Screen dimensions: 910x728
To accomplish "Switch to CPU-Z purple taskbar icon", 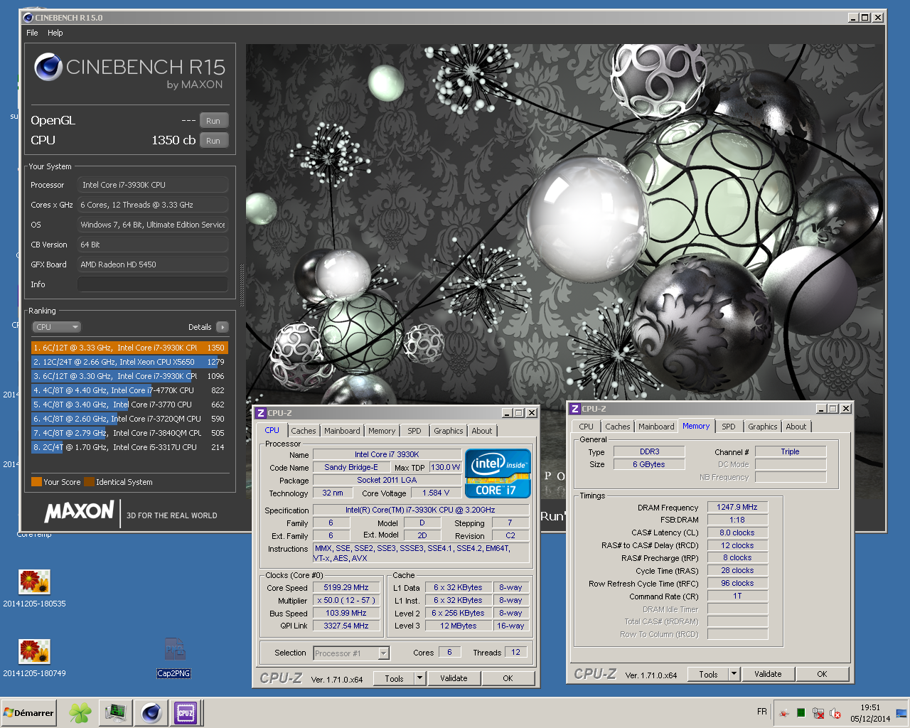I will click(x=186, y=713).
